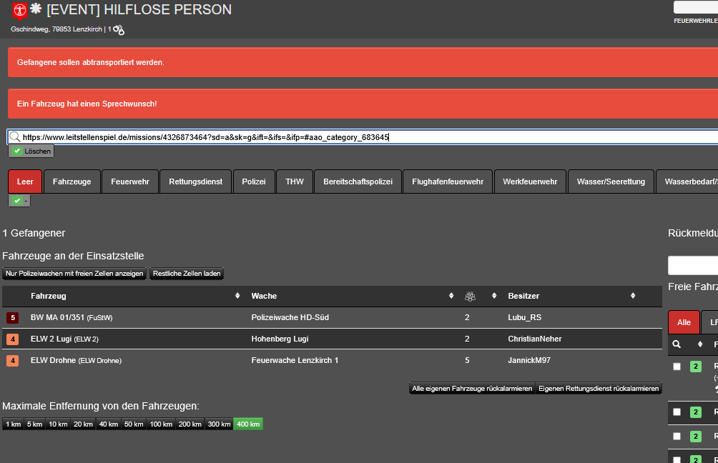Click the red mission icon beside the event title

pyautogui.click(x=20, y=11)
